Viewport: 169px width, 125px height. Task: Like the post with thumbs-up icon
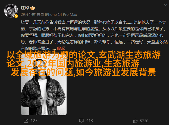pos(135,121)
